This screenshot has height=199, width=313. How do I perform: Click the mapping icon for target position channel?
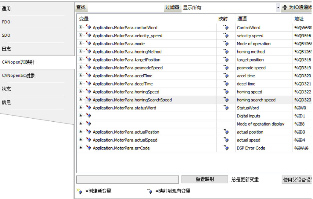coord(226,59)
